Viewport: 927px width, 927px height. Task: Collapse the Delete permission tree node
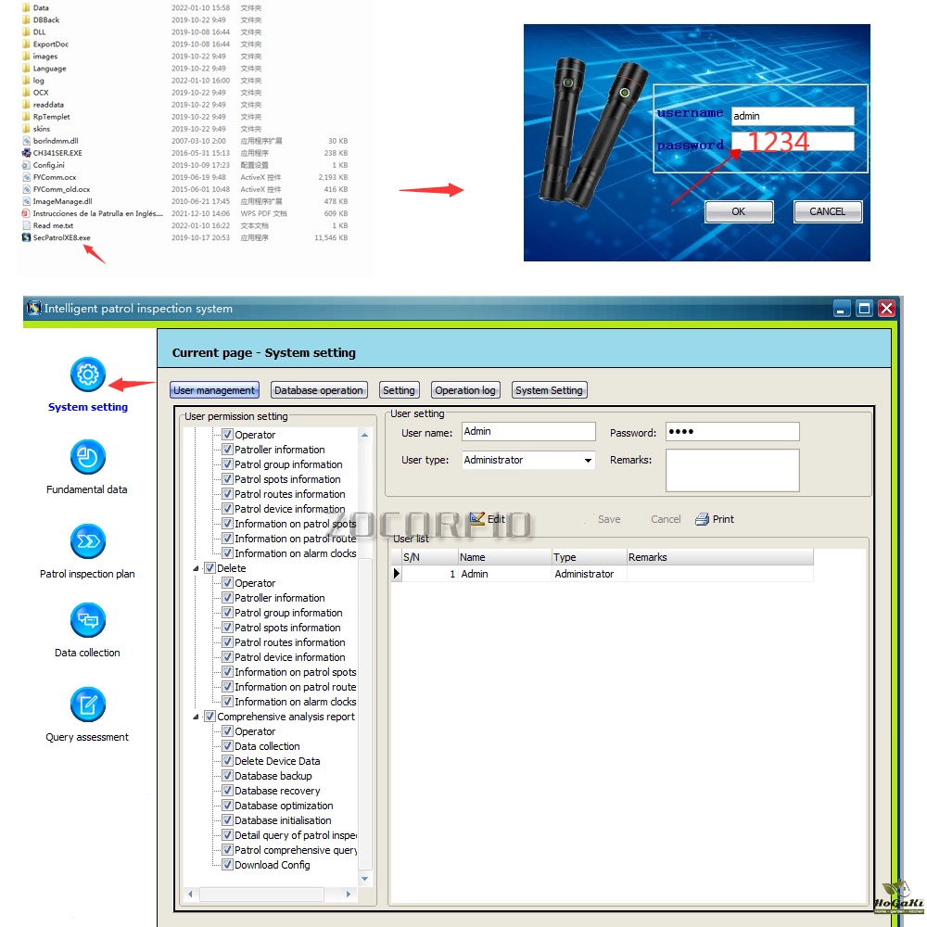point(196,568)
